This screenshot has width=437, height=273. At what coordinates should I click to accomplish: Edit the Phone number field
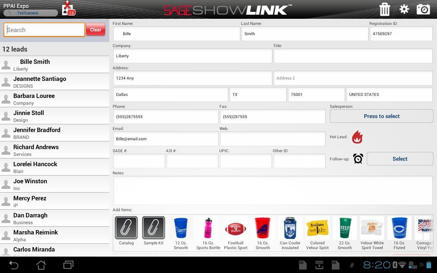click(166, 117)
